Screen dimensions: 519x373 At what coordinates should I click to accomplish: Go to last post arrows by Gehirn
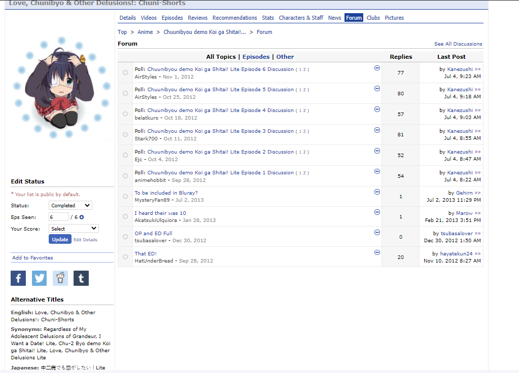point(477,193)
